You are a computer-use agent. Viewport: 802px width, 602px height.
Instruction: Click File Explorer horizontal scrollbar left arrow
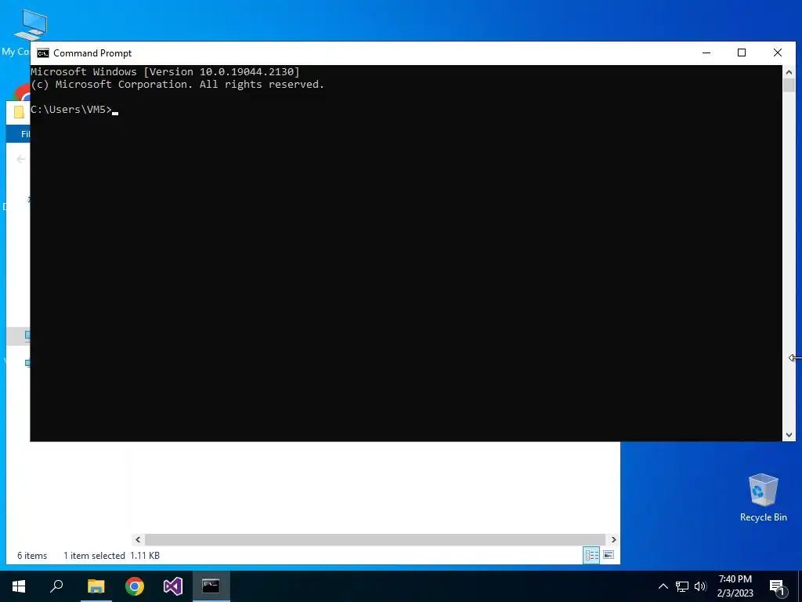[138, 539]
